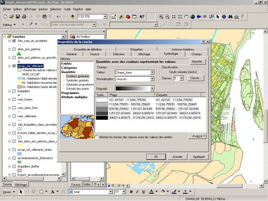This screenshot has height=201, width=268.
Task: Open the Classes count dropdown
Action: click(x=181, y=78)
